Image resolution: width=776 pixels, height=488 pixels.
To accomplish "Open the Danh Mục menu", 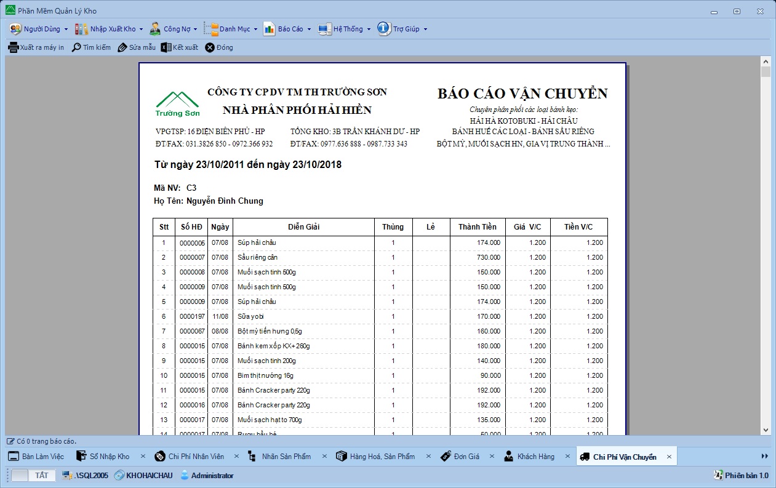I will (234, 29).
